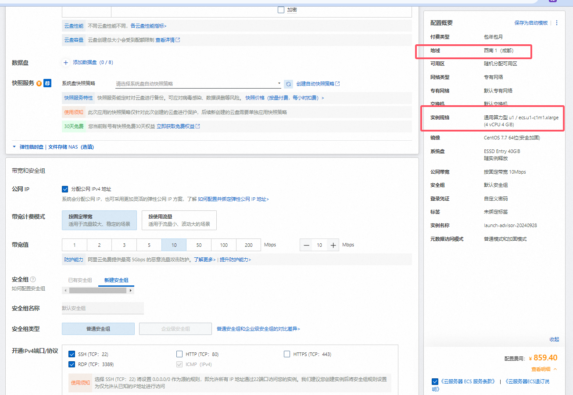Set bandwidth to 1 Mbps
The width and height of the screenshot is (573, 395).
point(75,245)
